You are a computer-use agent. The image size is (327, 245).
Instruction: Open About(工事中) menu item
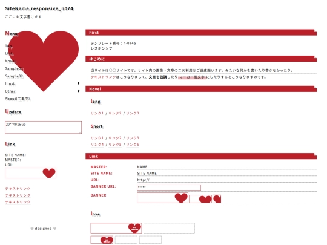pyautogui.click(x=18, y=99)
